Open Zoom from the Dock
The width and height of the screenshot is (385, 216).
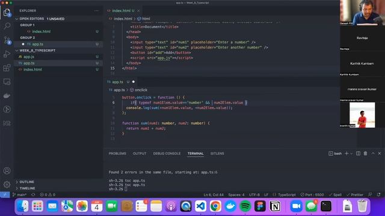point(297,206)
